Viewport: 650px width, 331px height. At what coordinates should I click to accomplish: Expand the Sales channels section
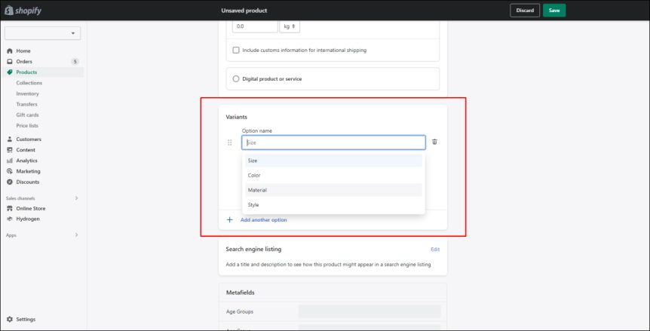click(x=76, y=198)
